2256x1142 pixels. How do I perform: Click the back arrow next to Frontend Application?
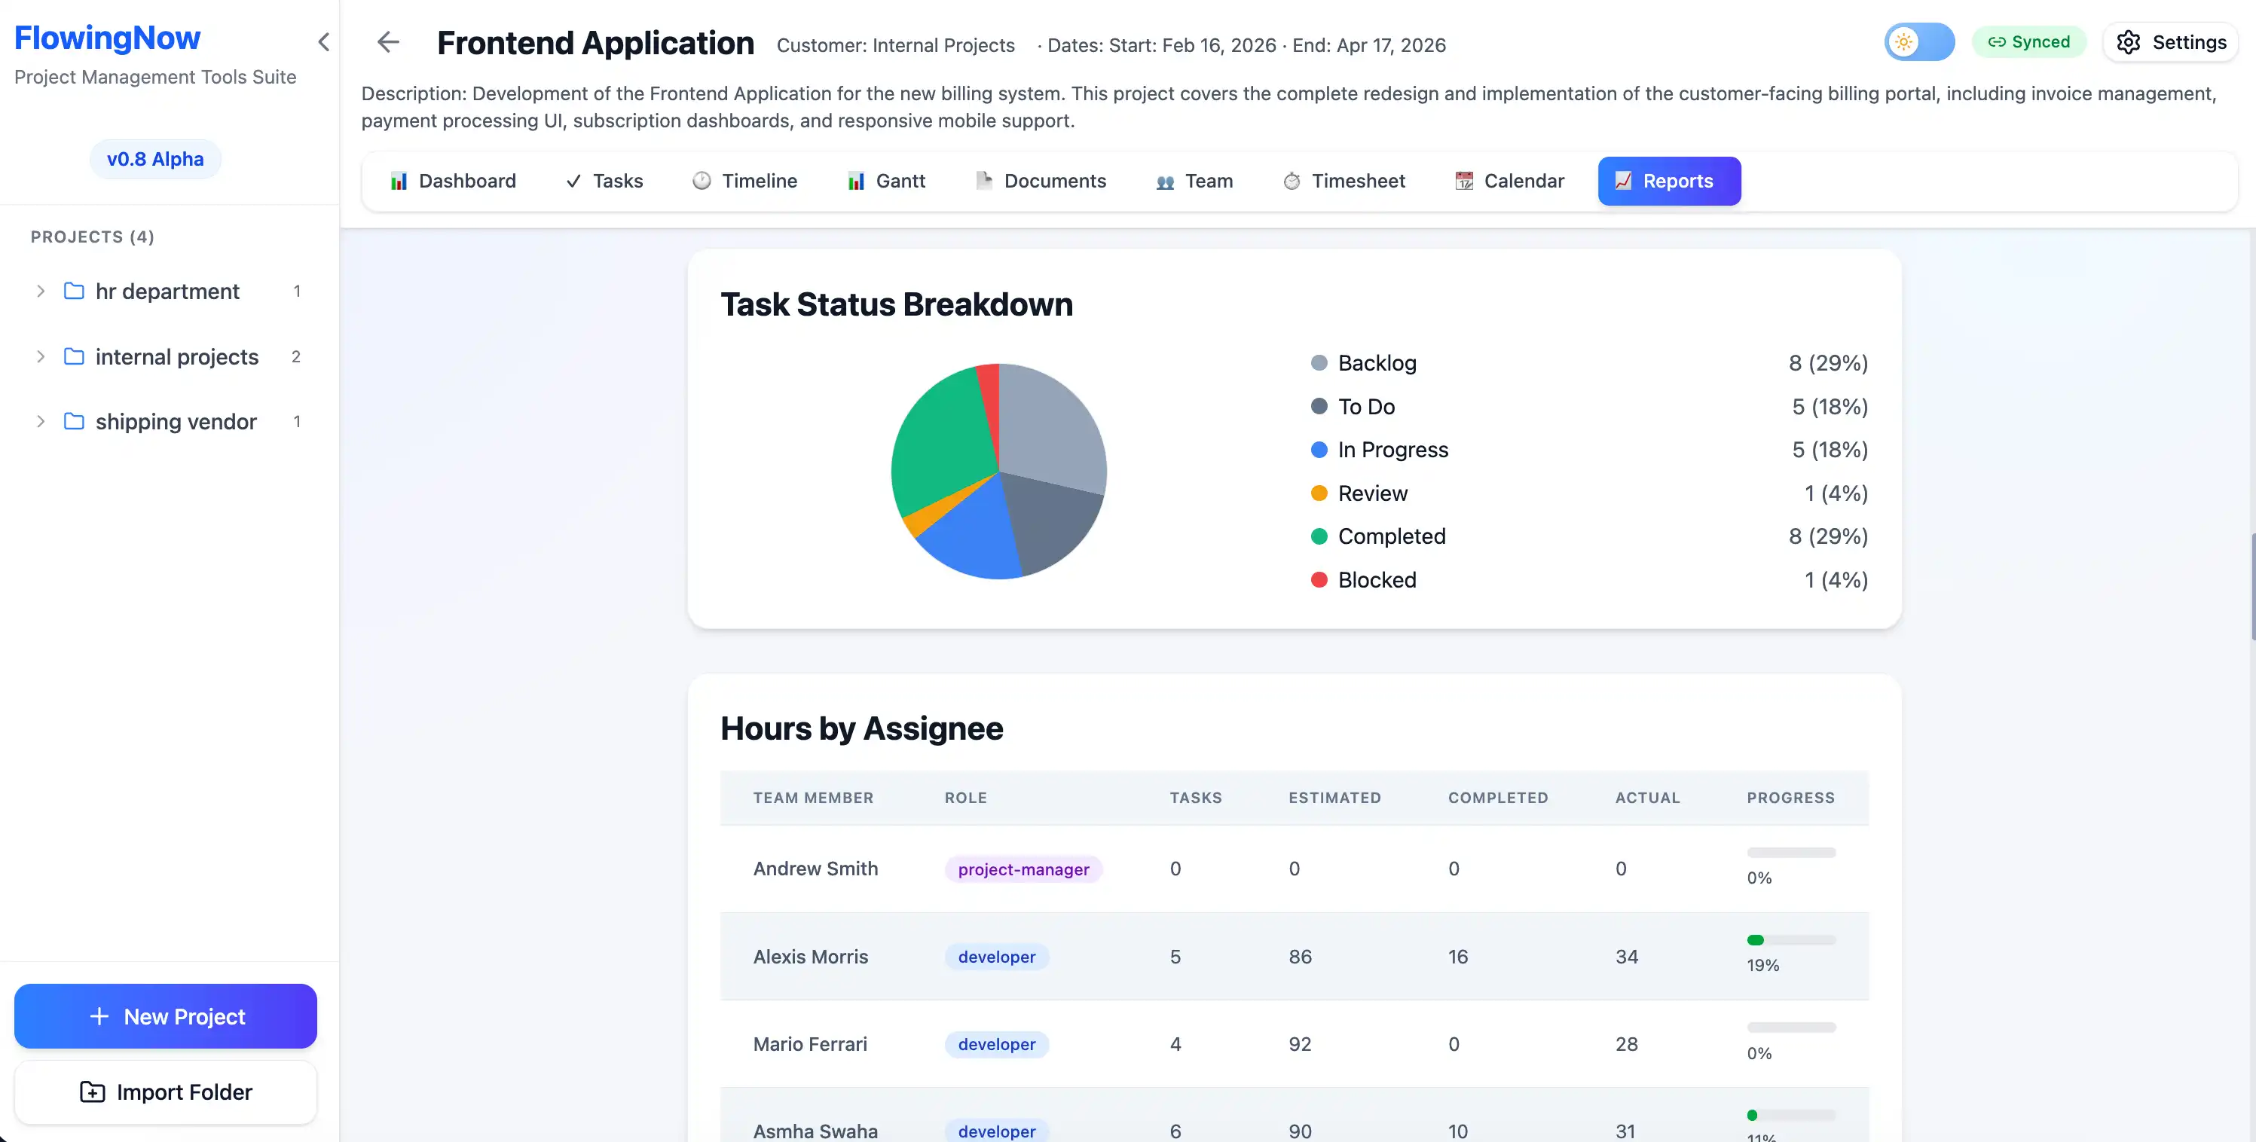coord(388,41)
